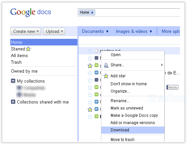The image size is (187, 145).
Task: Open the Create new dropdown
Action: click(x=26, y=31)
